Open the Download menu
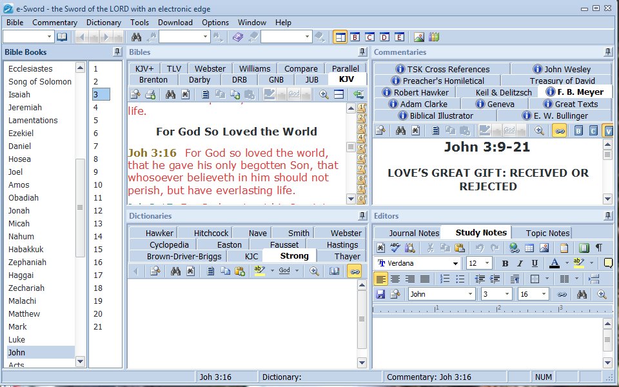Screen dimensions: 619x387 (175, 23)
